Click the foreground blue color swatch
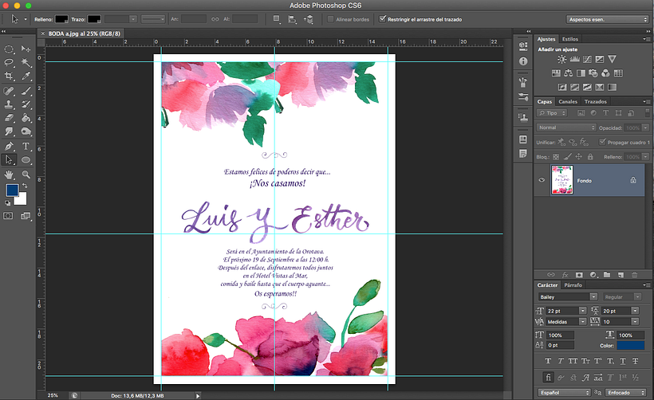The width and height of the screenshot is (654, 400). (12, 190)
